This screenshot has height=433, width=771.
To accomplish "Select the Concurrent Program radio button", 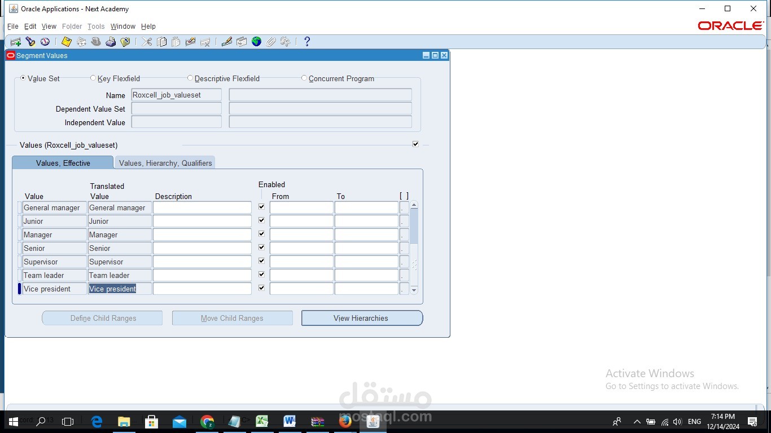I will tap(304, 78).
